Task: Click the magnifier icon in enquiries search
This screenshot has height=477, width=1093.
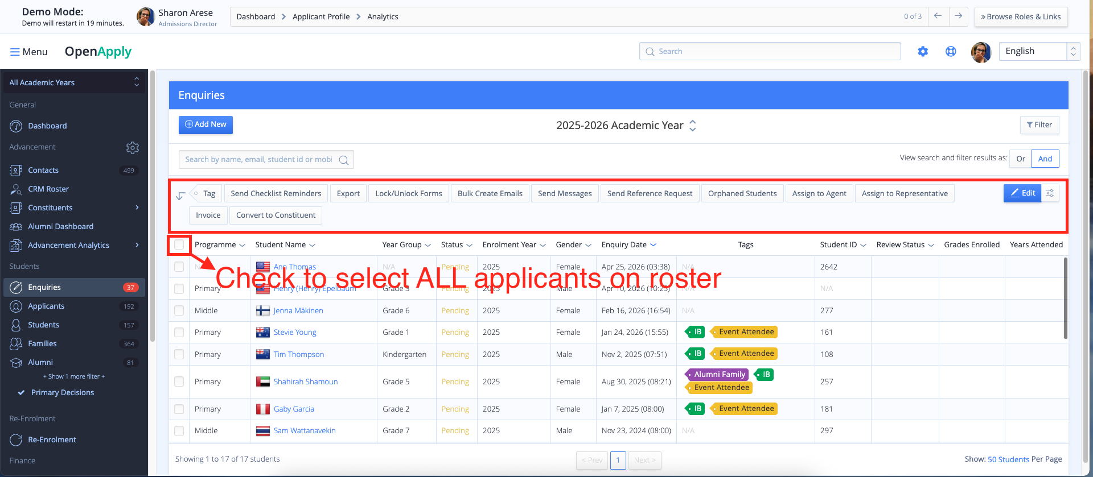Action: click(x=344, y=160)
